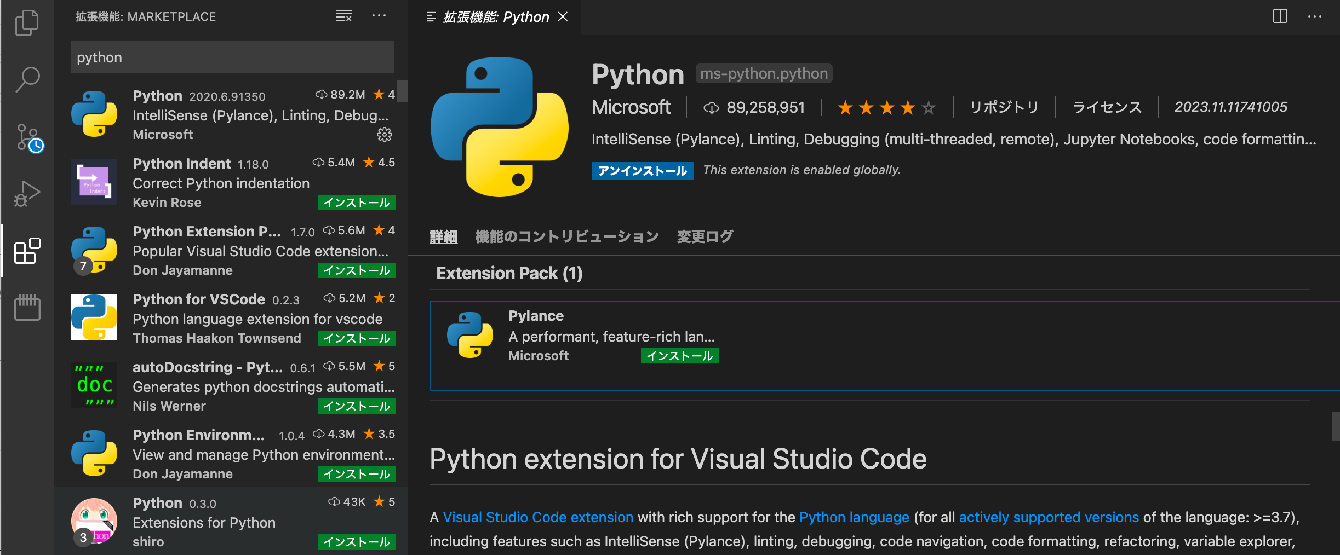1340x555 pixels.
Task: Select the Python Extension Pack icon
Action: (94, 250)
